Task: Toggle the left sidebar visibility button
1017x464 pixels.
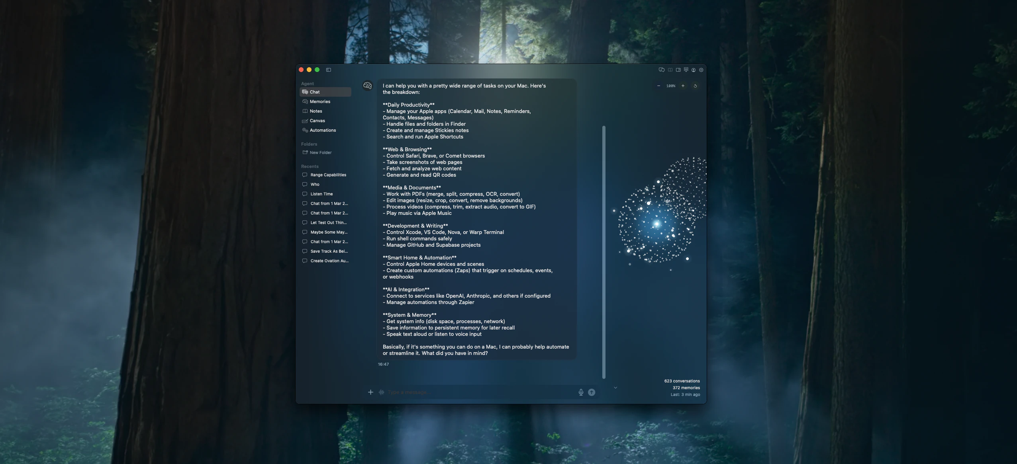Action: coord(329,70)
